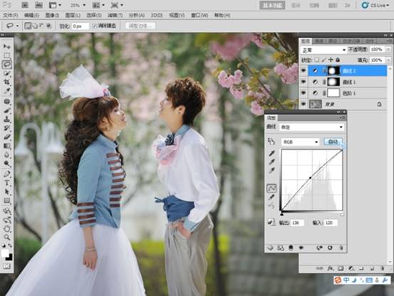The height and width of the screenshot is (296, 394).
Task: Toggle lock image pixels
Action: click(x=323, y=60)
